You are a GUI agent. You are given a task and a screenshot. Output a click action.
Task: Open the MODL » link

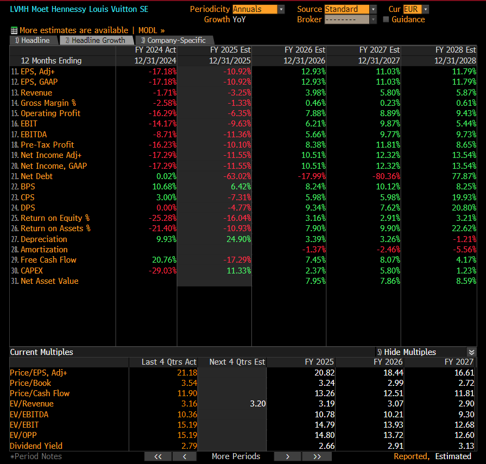(152, 30)
